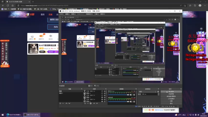This screenshot has height=117, width=208.
Task: Click the source Properties gear button above panels
Action: click(x=90, y=86)
